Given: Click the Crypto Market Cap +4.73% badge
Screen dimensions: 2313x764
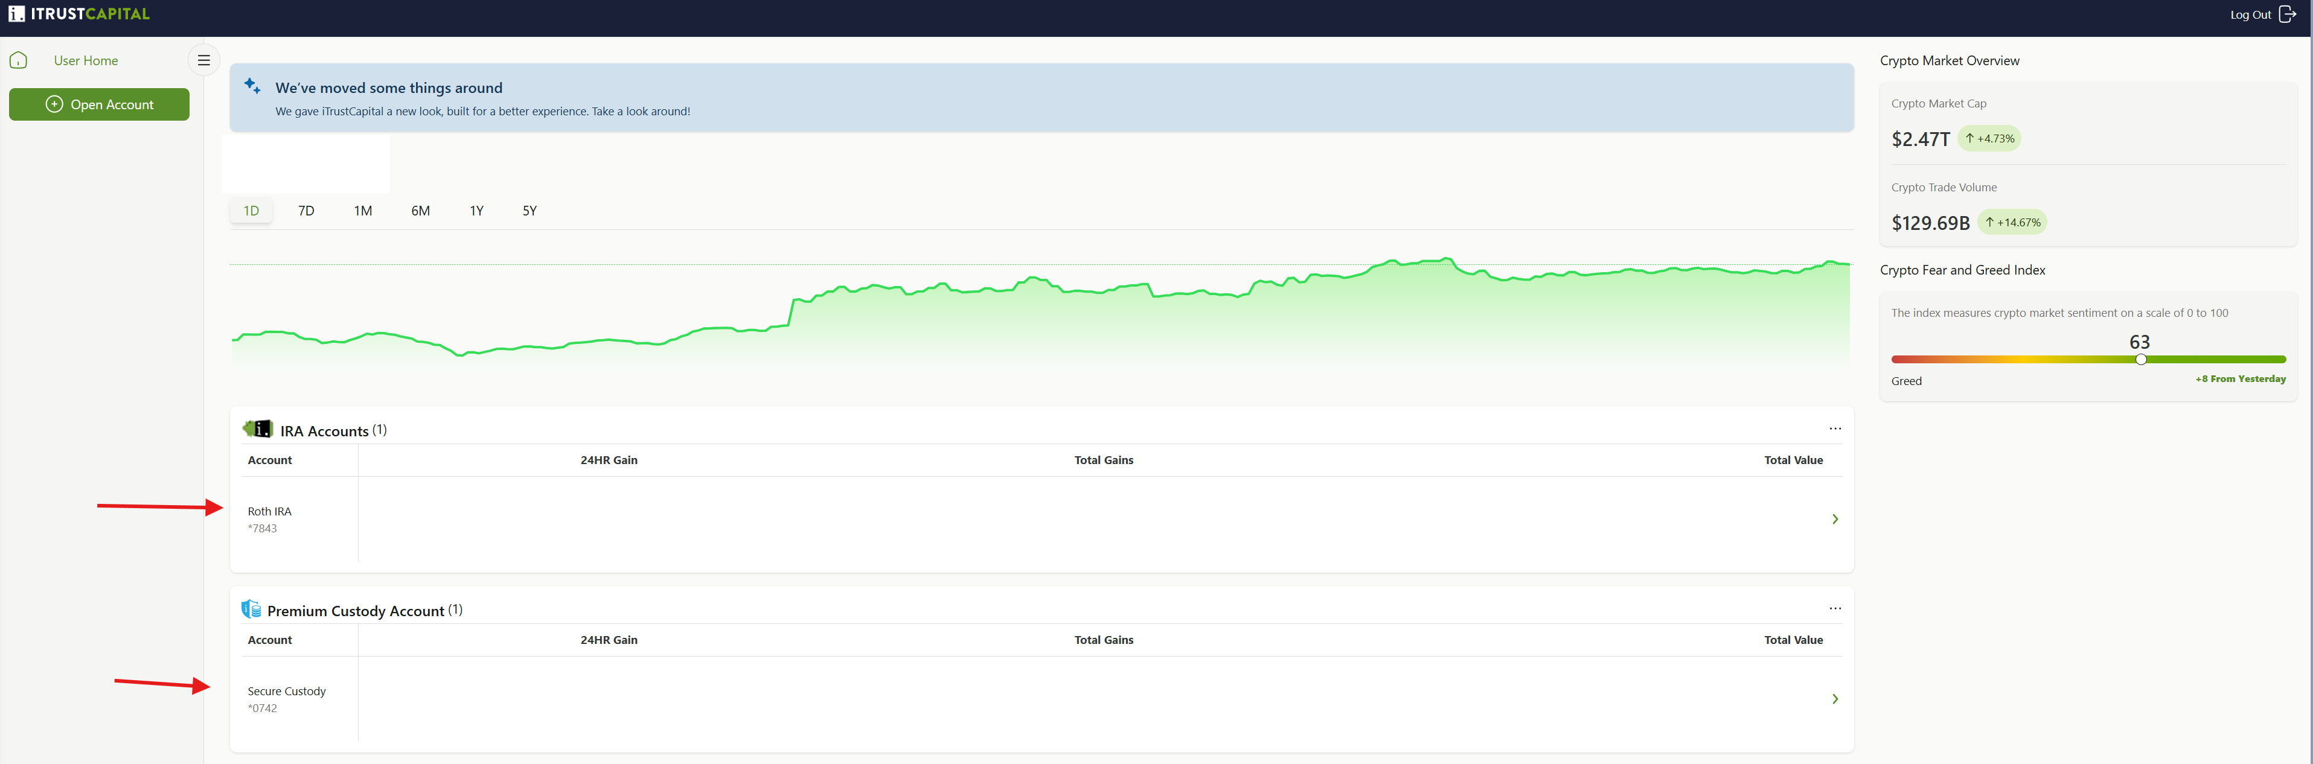Looking at the screenshot, I should (1989, 138).
